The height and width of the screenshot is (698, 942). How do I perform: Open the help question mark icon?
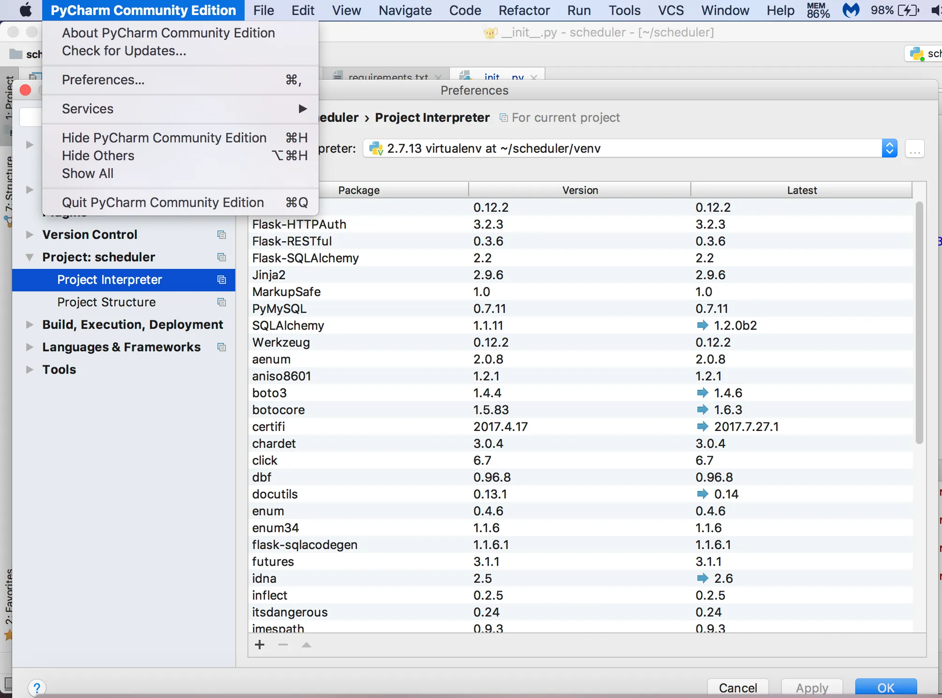(x=37, y=687)
